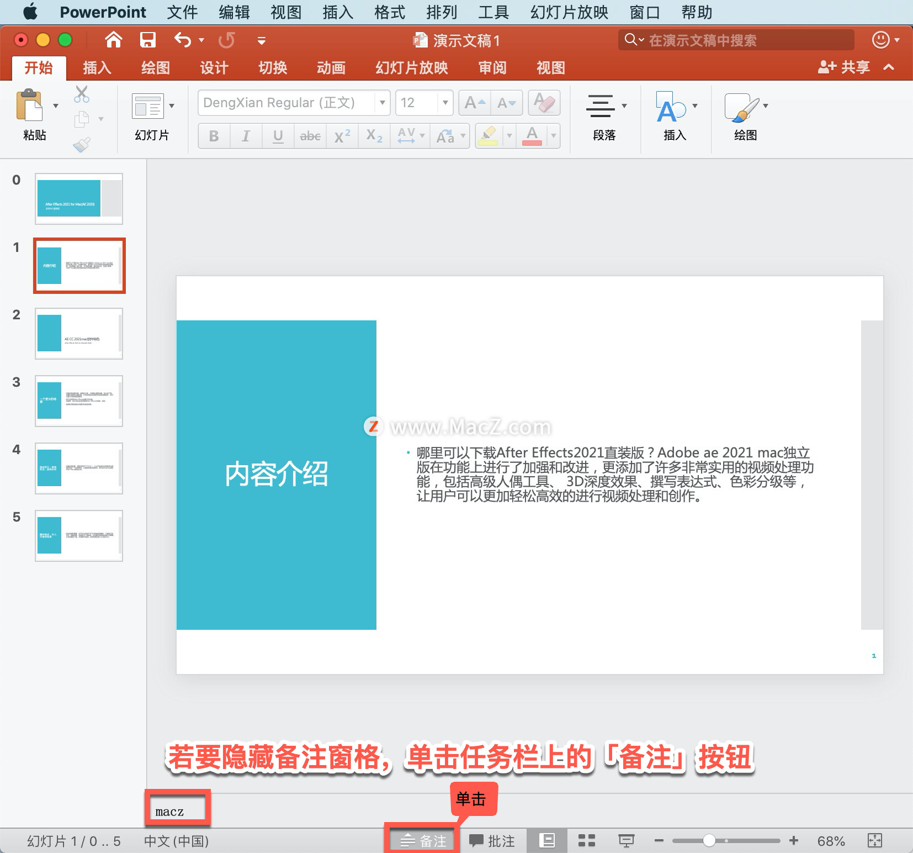Toggle italic formatting
Image resolution: width=913 pixels, height=853 pixels.
point(246,136)
